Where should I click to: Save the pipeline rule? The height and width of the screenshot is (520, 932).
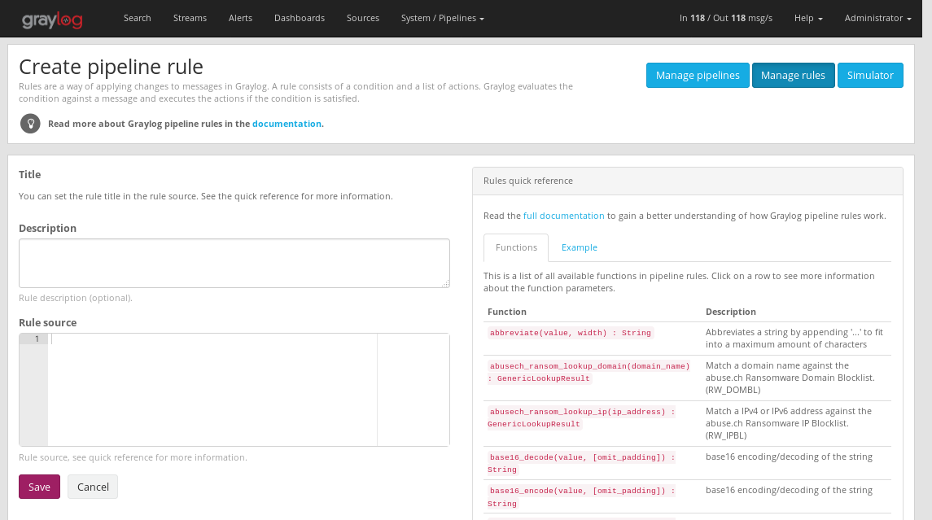click(39, 487)
